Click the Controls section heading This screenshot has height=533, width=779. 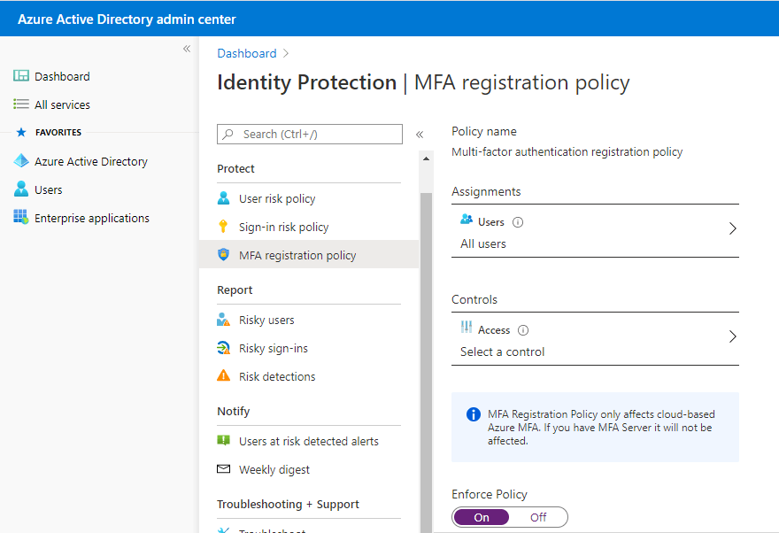(474, 299)
